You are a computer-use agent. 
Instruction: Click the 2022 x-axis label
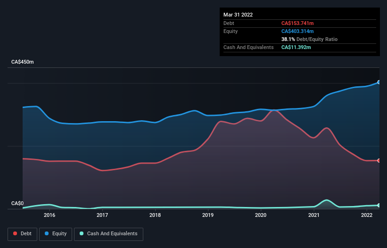point(367,215)
